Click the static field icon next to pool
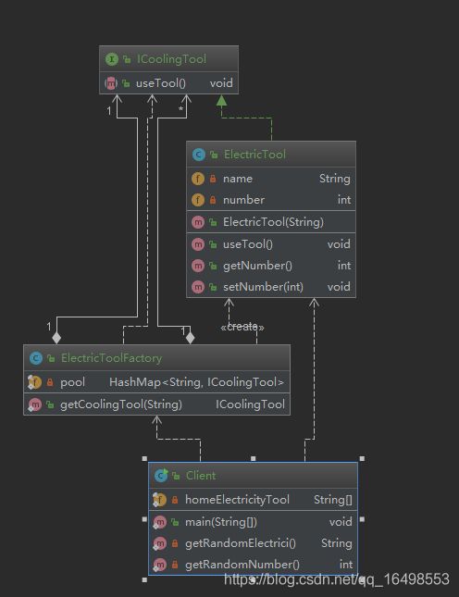459x597 pixels. (34, 382)
